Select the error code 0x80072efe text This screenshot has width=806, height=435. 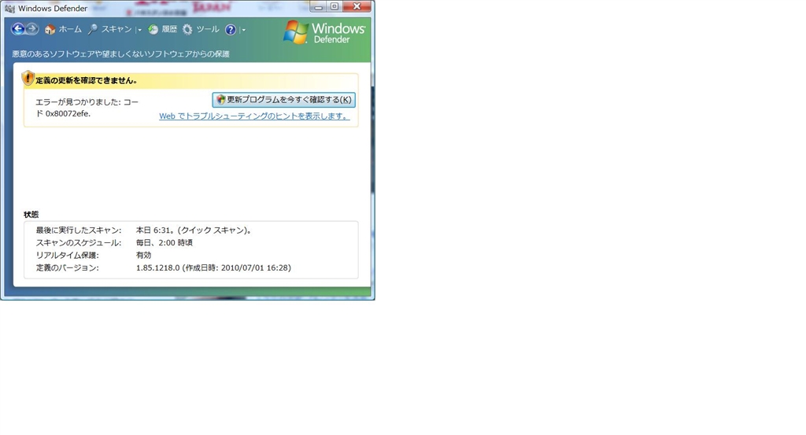point(68,113)
